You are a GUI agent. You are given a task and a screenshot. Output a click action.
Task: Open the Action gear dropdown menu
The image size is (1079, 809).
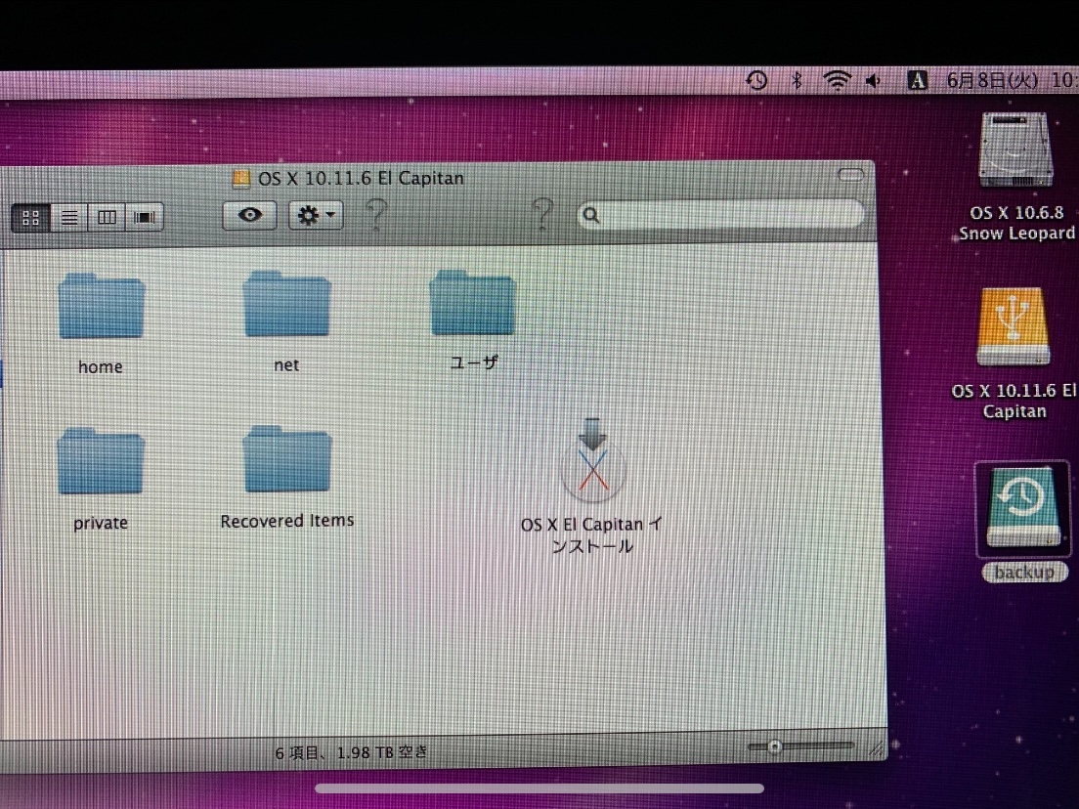(316, 215)
